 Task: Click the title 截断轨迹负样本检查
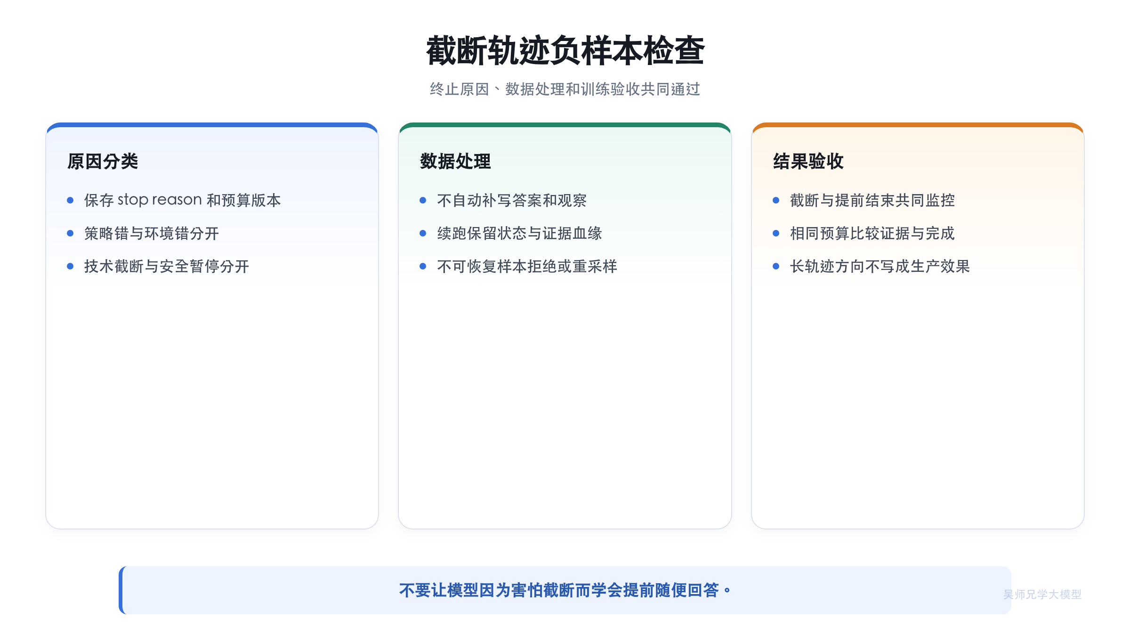click(565, 50)
